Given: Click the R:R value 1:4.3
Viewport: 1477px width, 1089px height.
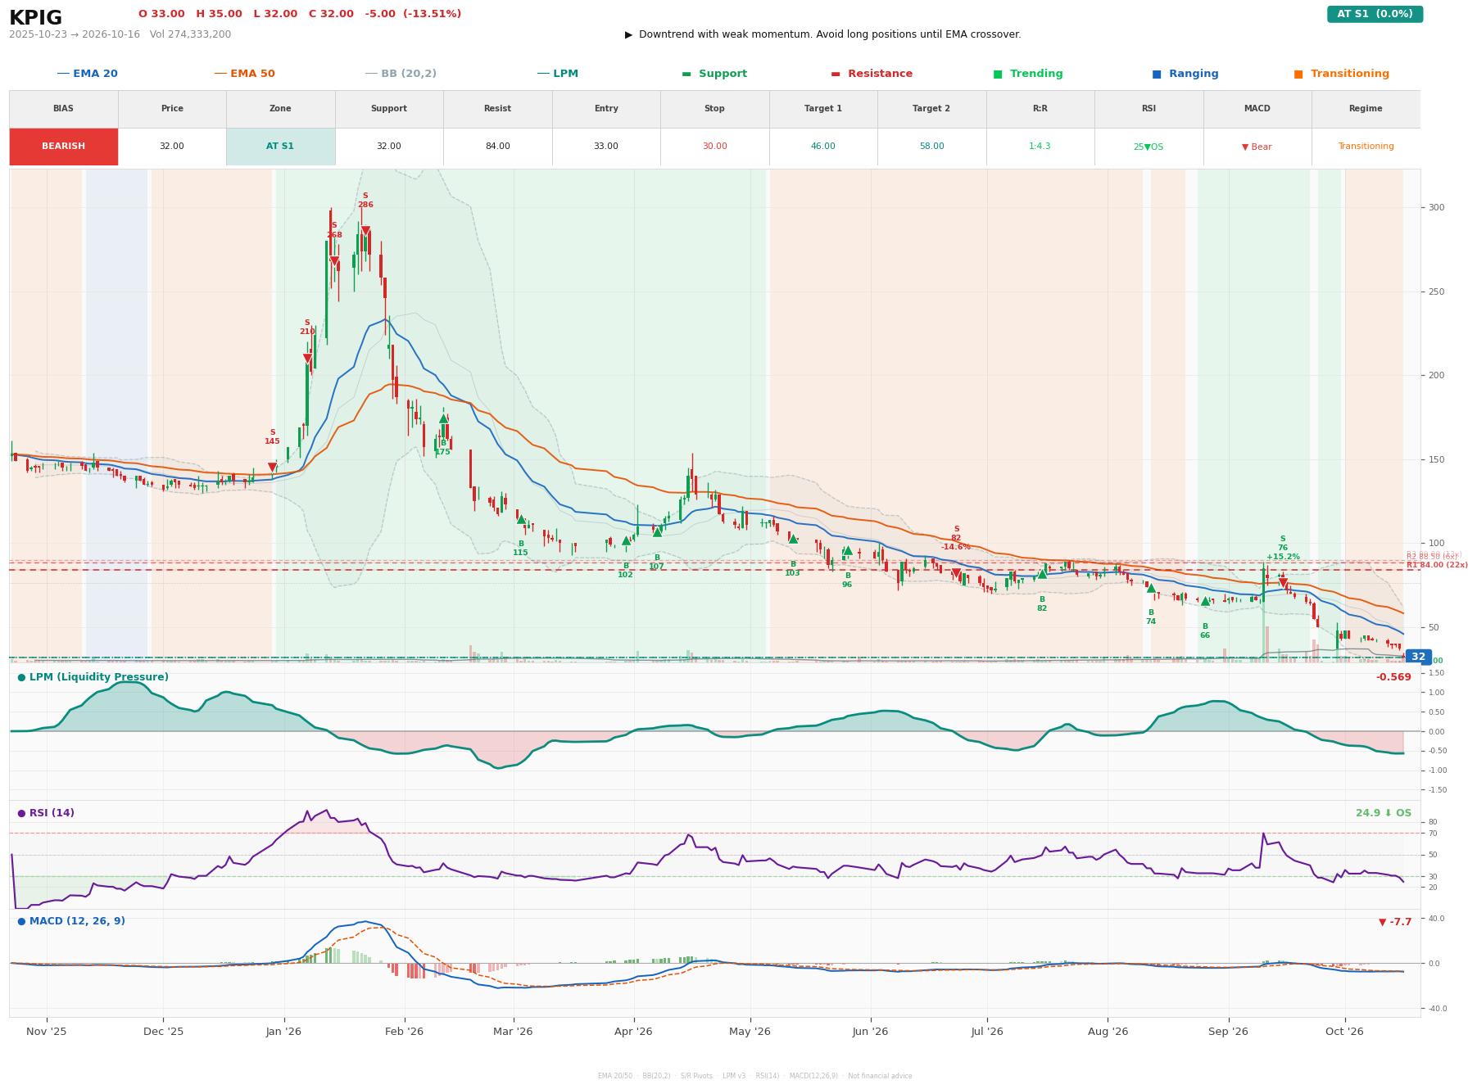Looking at the screenshot, I should click(1040, 147).
